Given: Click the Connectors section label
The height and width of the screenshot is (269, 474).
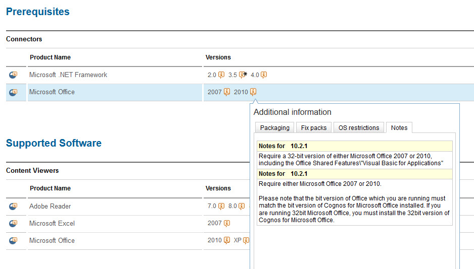Looking at the screenshot, I should pos(24,39).
